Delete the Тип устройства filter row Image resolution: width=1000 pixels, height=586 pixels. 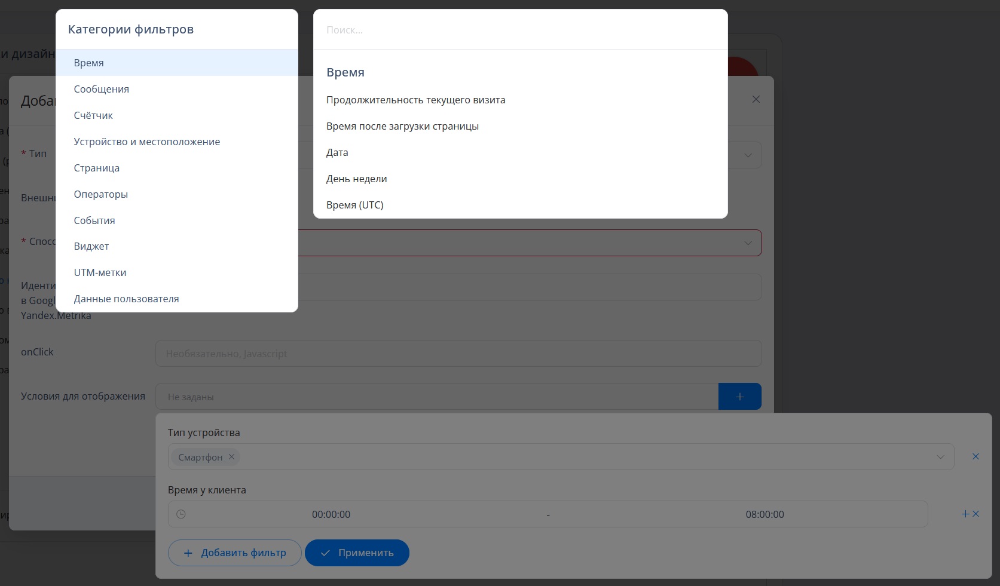(x=975, y=457)
